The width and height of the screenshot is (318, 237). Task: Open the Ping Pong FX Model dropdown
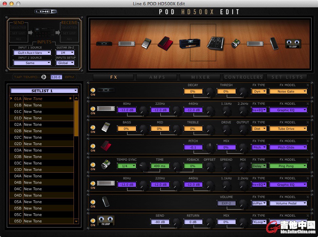point(288,166)
